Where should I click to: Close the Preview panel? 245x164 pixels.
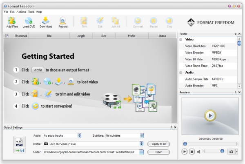coord(239,92)
